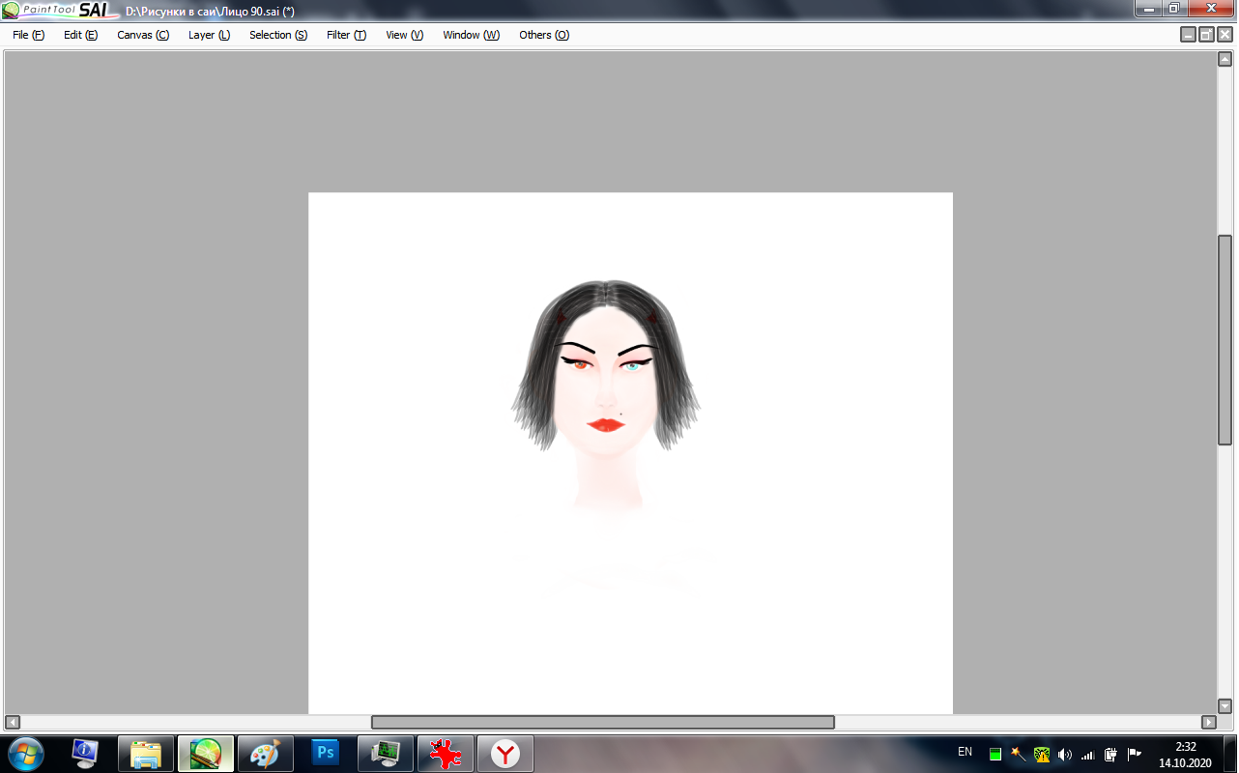Open the Edit menu
The width and height of the screenshot is (1239, 773).
(x=80, y=35)
